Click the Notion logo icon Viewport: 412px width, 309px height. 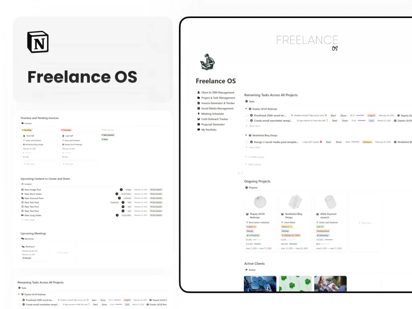[38, 42]
